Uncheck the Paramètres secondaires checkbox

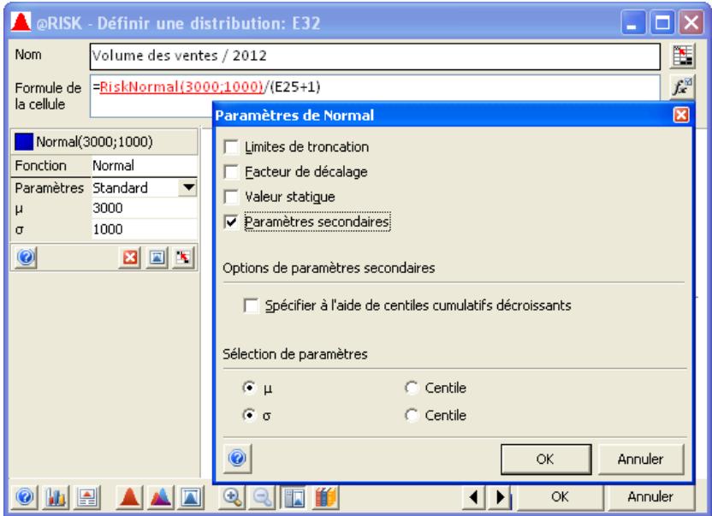[228, 222]
